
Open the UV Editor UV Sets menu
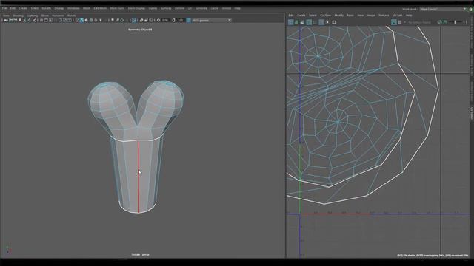398,15
